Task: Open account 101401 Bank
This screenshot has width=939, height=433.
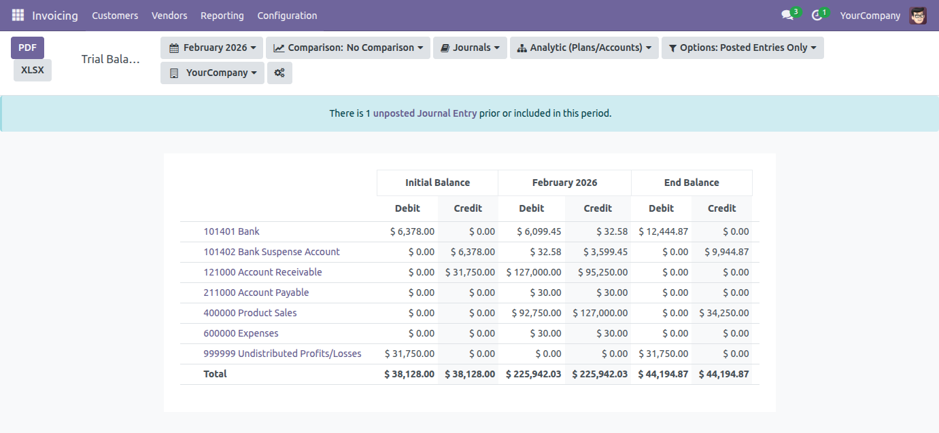Action: click(x=231, y=231)
